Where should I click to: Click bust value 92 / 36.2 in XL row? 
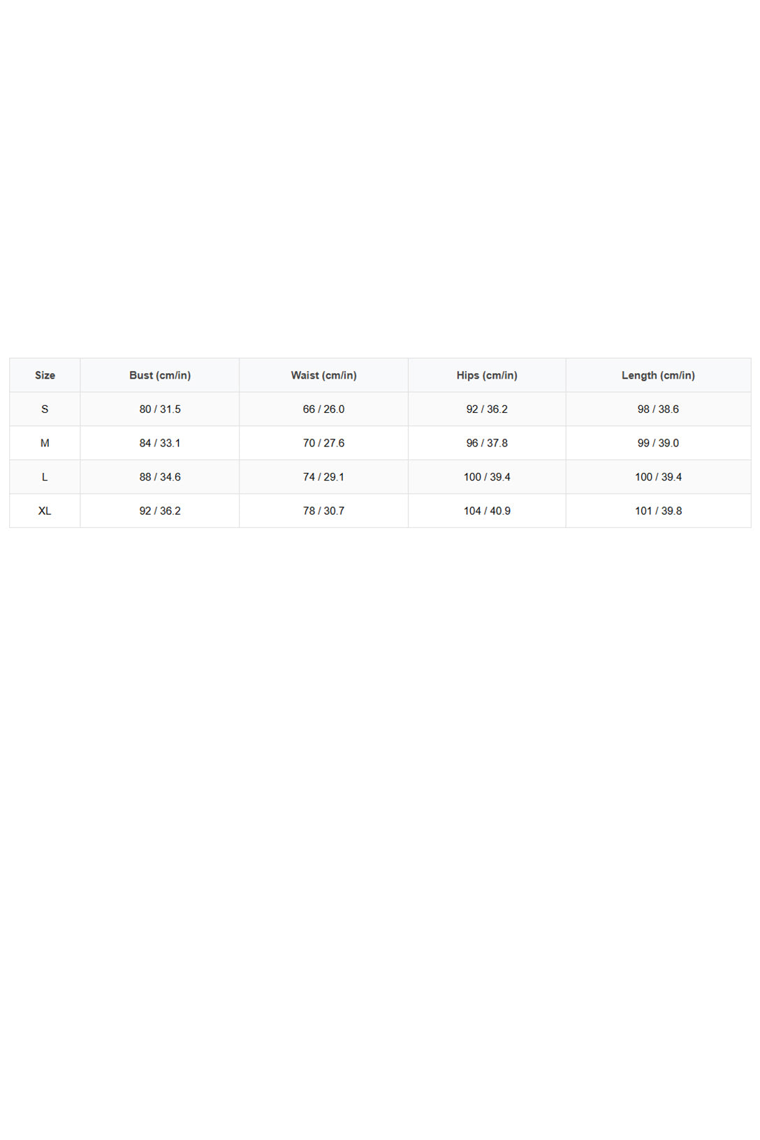[x=160, y=511]
